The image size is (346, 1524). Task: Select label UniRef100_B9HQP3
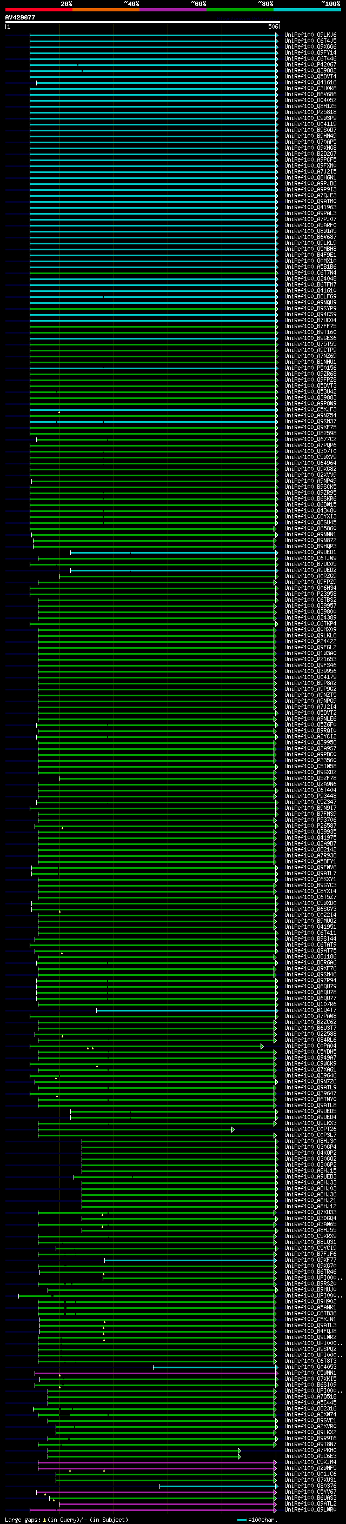310,546
